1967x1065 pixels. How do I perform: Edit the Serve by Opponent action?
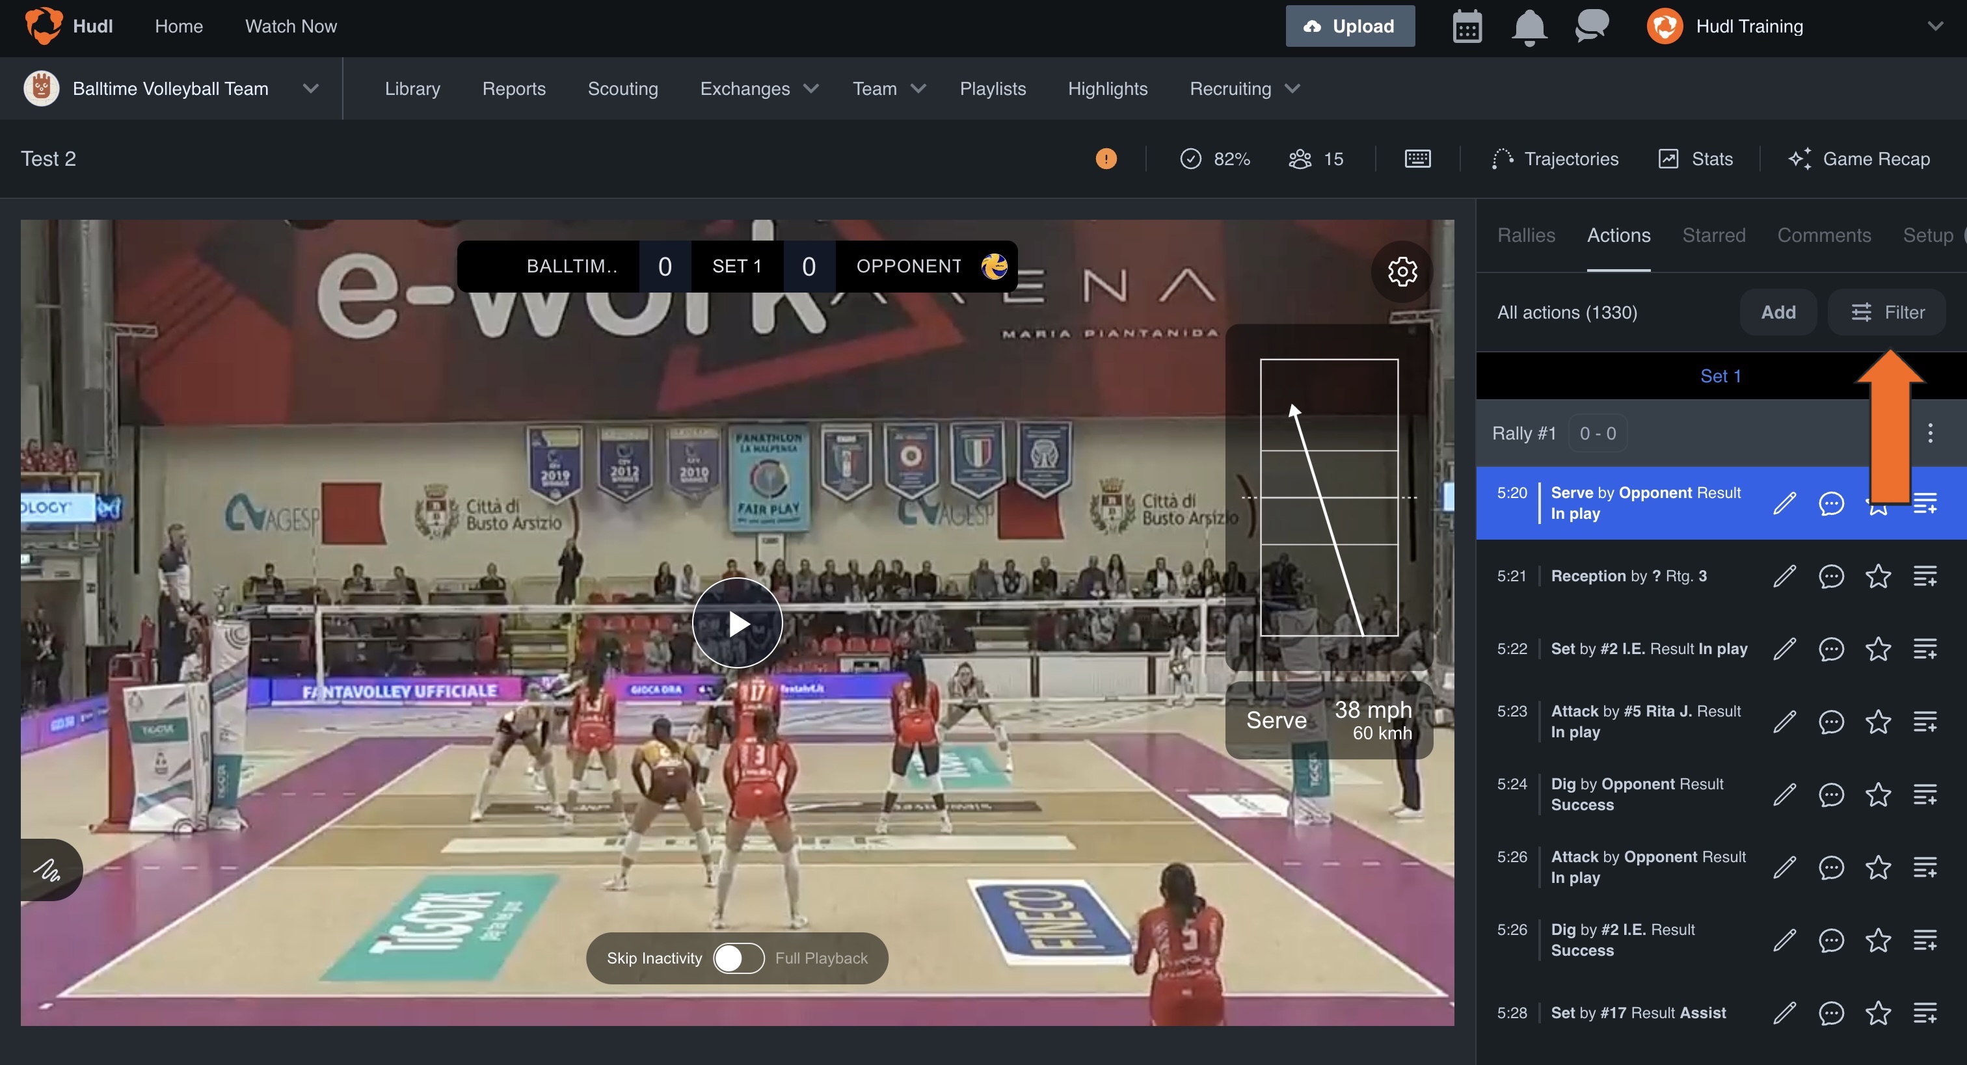(1784, 503)
